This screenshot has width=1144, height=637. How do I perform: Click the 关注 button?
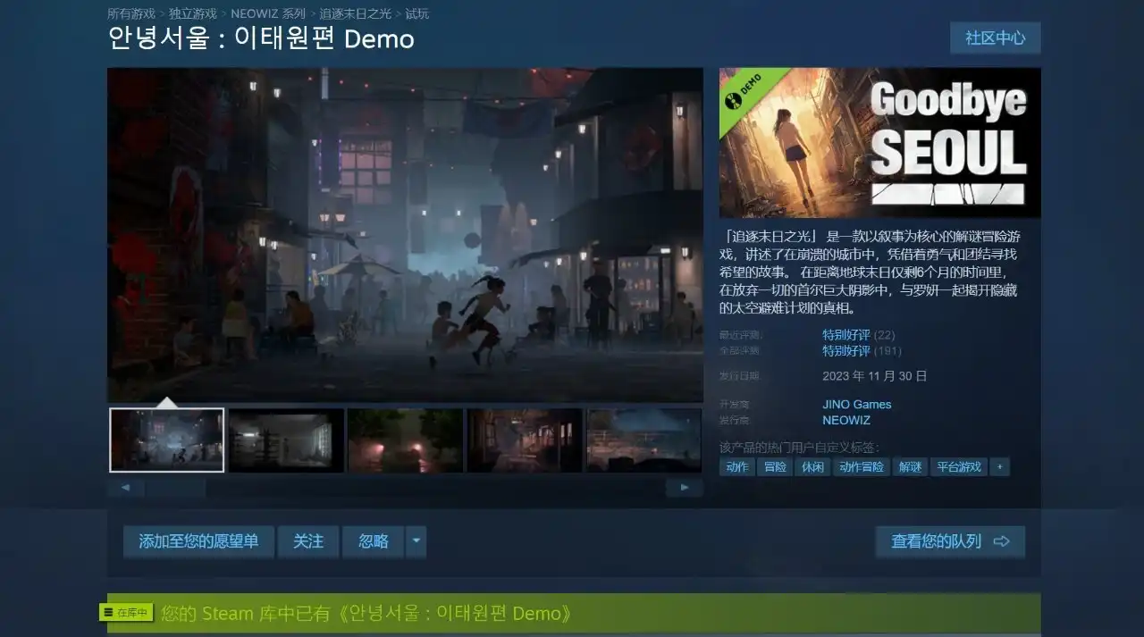coord(308,541)
